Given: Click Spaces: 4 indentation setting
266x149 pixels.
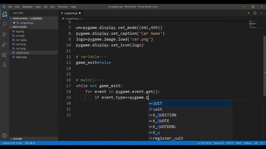Looking at the screenshot, I should tap(219, 143).
